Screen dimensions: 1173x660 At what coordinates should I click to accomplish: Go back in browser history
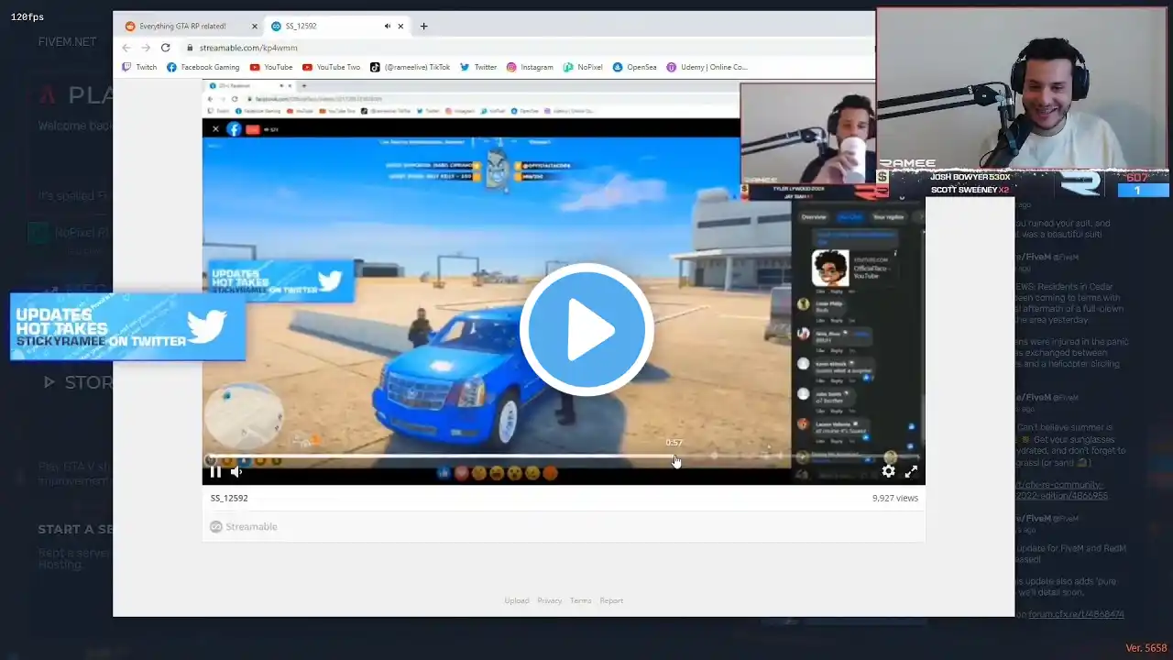[x=126, y=48]
